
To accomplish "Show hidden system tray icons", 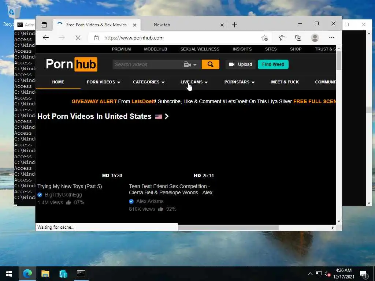I will point(310,274).
